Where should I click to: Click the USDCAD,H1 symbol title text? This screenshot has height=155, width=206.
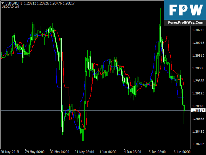(14, 3)
